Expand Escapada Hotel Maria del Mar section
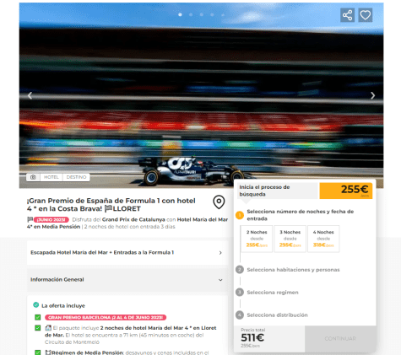 click(127, 252)
